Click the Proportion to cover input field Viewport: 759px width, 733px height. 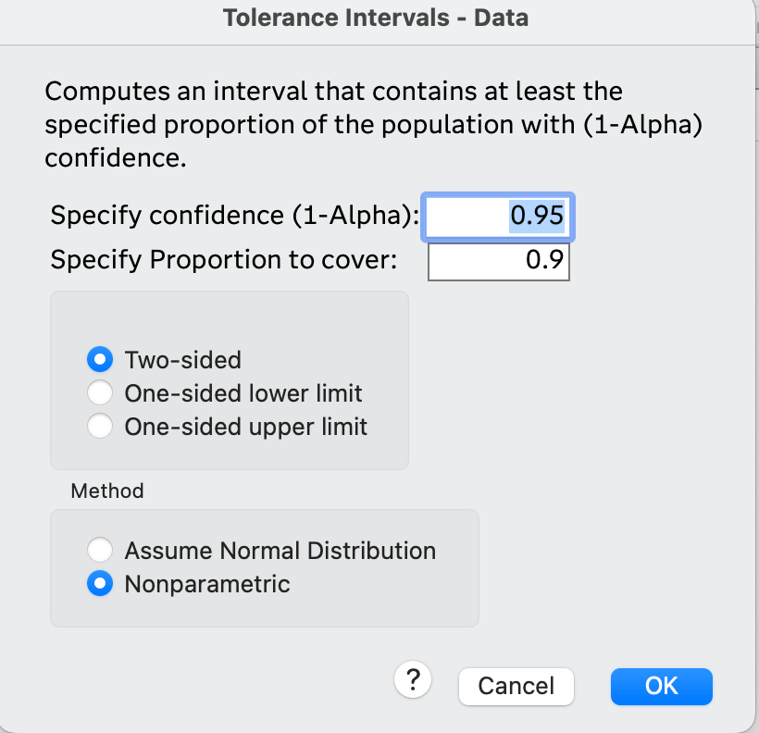tap(498, 261)
